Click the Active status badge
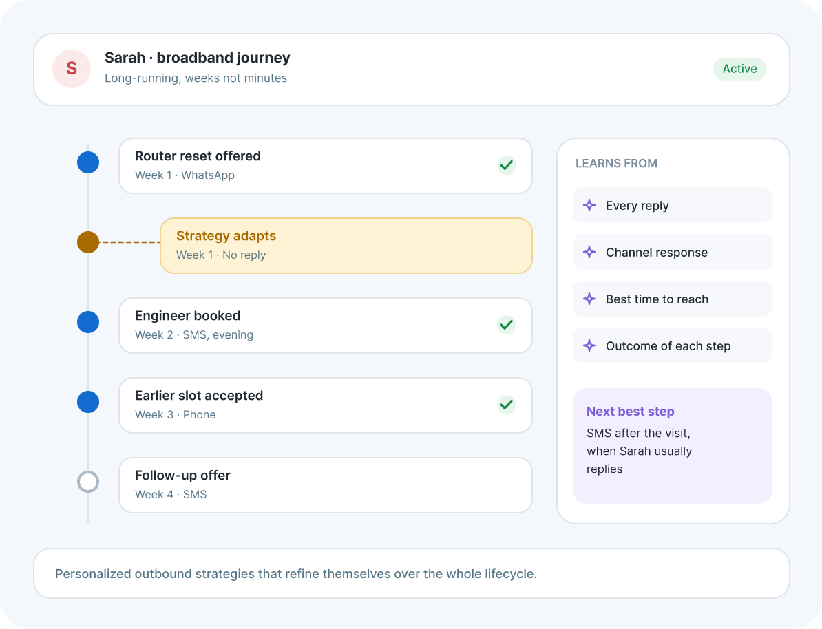Screen dimensions: 822x629 point(739,69)
